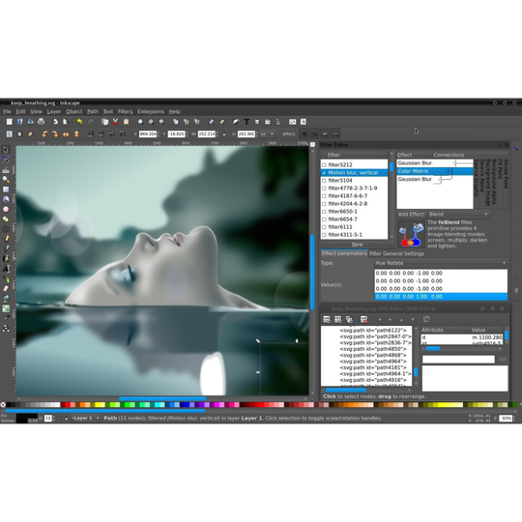Select svg:path id path4850 node
This screenshot has width=522, height=522.
coord(373,349)
